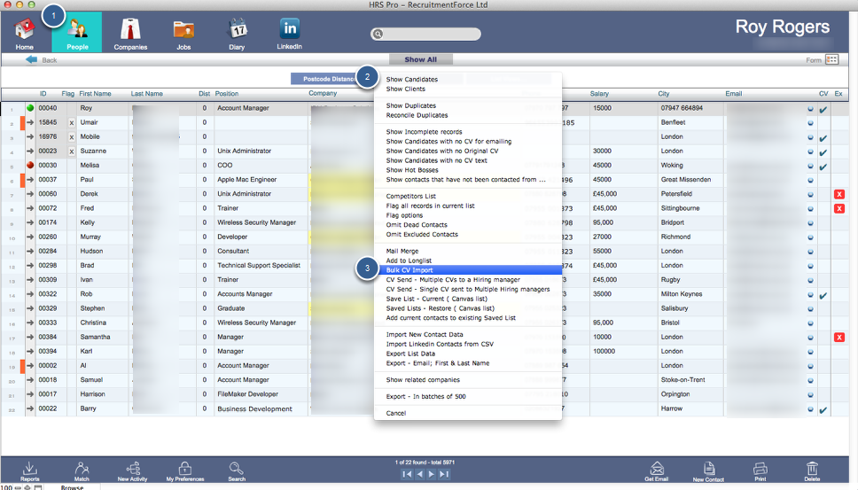
Task: Go to previous record button
Action: click(419, 474)
